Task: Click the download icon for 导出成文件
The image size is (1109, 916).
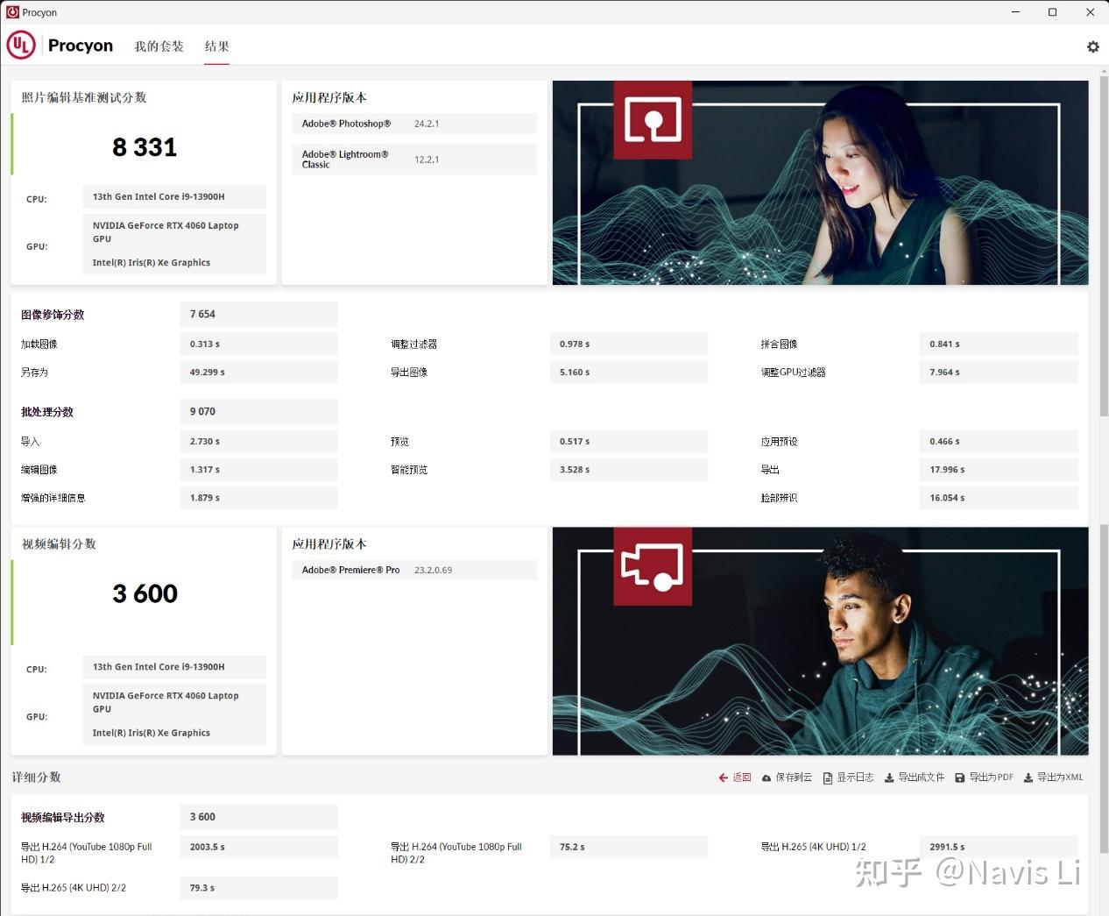Action: (x=889, y=778)
